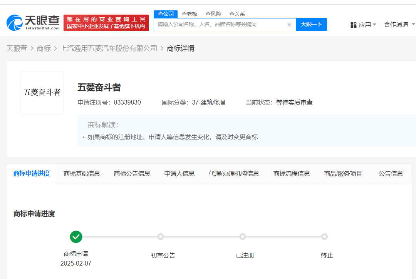Expand the 合作通道 dropdown menu
The height and width of the screenshot is (279, 416).
coord(399,25)
